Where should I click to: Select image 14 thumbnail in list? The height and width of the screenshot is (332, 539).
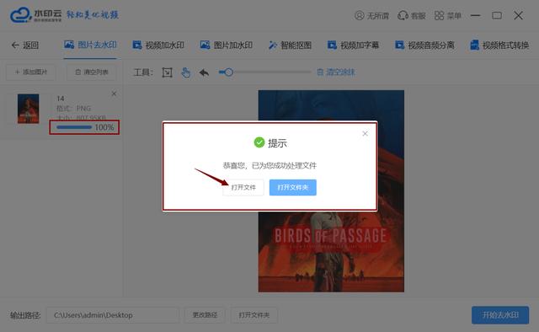(28, 109)
